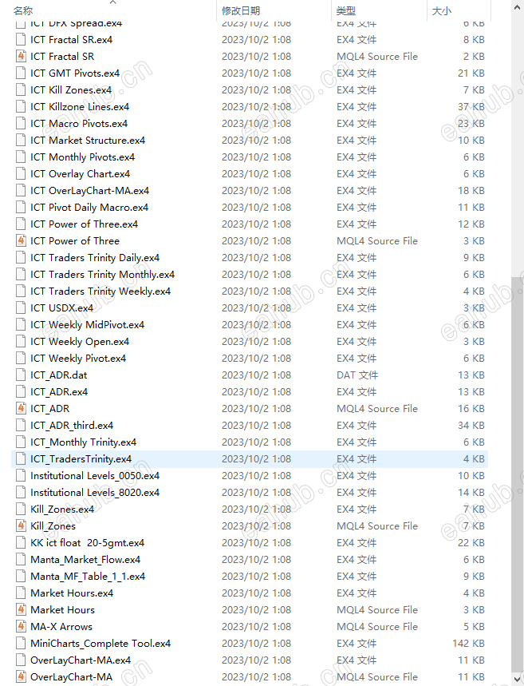Click the file icon of Institutional Levels_0050.ex4
This screenshot has height=686, width=524.
pyautogui.click(x=21, y=475)
